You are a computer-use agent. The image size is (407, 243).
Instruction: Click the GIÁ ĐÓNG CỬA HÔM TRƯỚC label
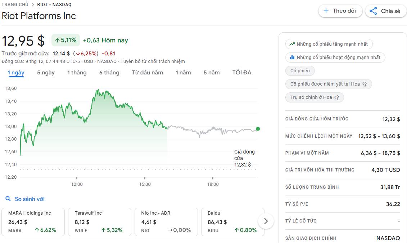point(317,119)
